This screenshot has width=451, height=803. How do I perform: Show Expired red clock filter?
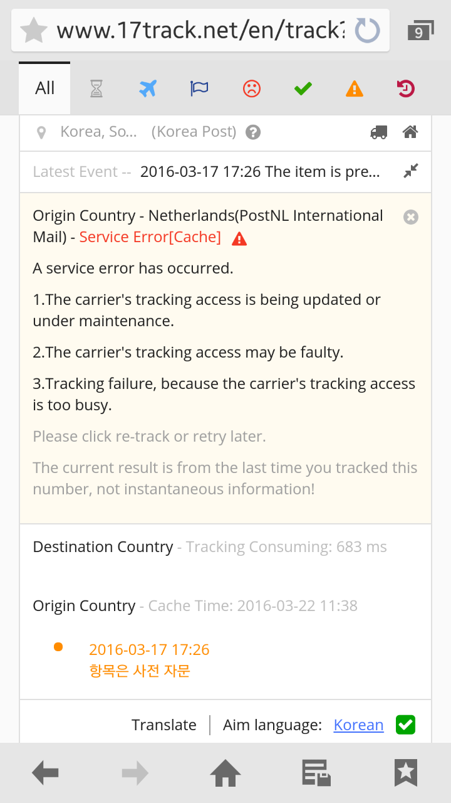point(406,89)
